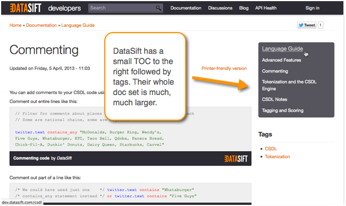Click the twitter.text contains_any code line
Image resolution: width=346 pixels, height=206 pixels.
pos(88,132)
